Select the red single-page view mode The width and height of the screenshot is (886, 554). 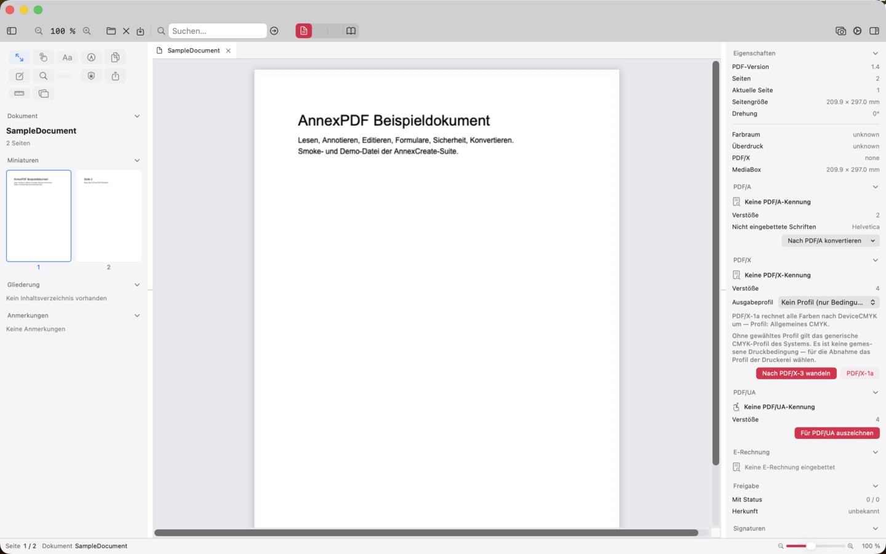304,31
